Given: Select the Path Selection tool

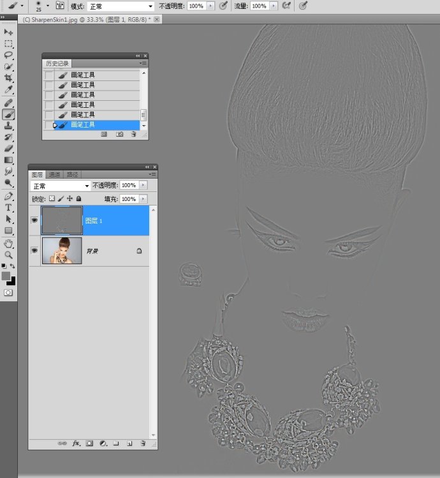Looking at the screenshot, I should point(8,219).
